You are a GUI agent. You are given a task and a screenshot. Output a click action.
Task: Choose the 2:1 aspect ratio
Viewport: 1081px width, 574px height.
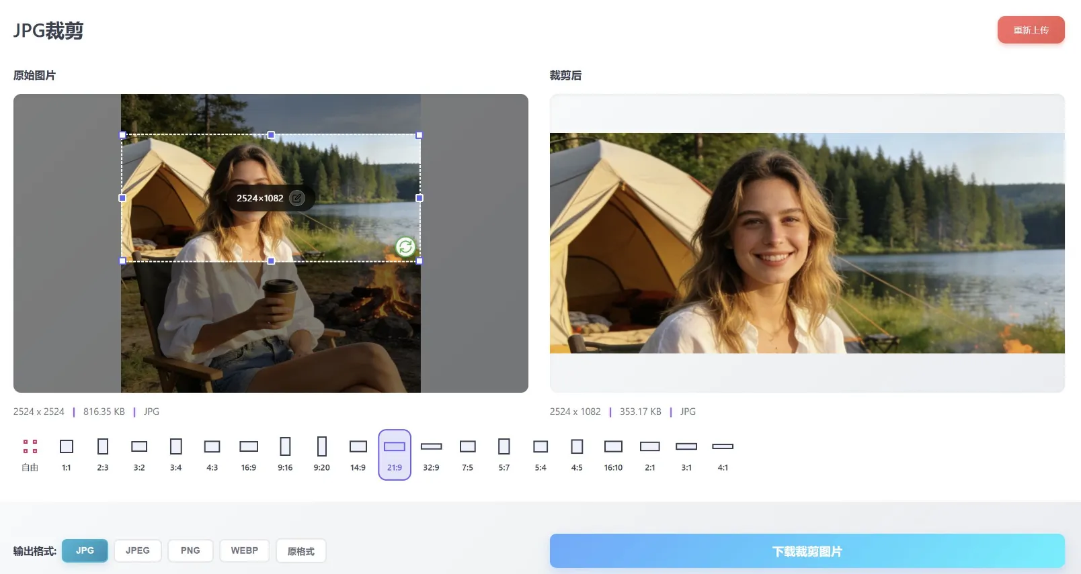650,455
